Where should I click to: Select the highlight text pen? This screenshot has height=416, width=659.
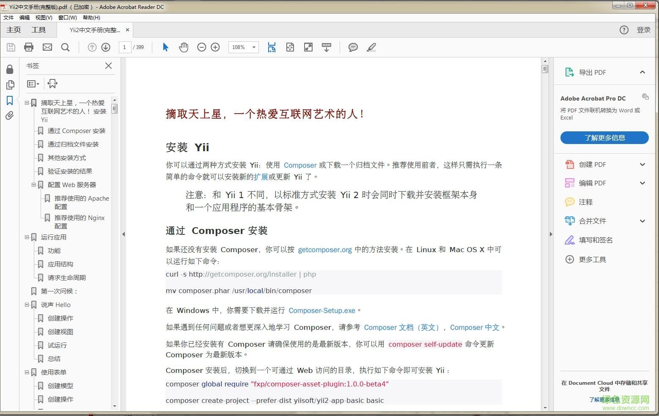coord(371,47)
